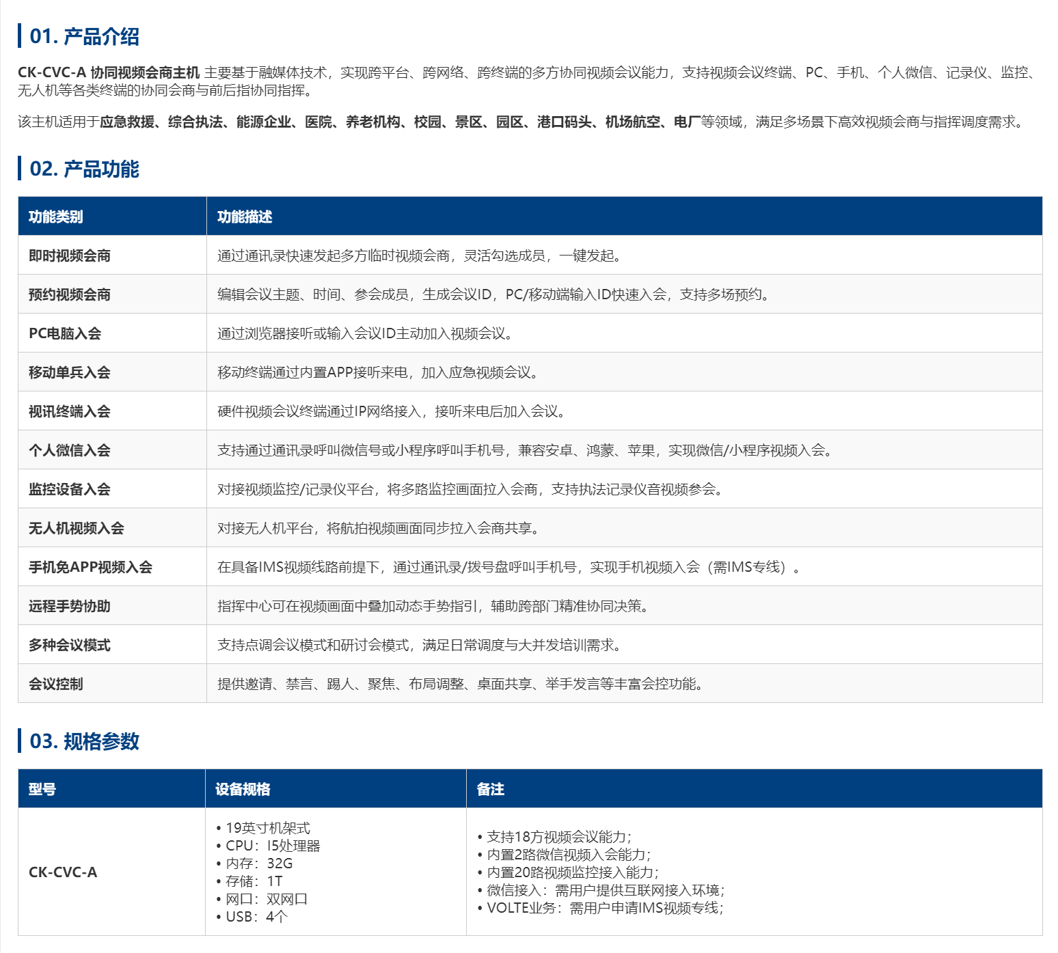Click the '远程手势协助' function cell
Screen dimensions: 1058x953
(69, 606)
